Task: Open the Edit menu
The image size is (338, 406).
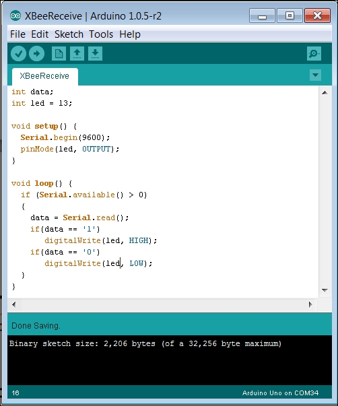Action: point(40,34)
